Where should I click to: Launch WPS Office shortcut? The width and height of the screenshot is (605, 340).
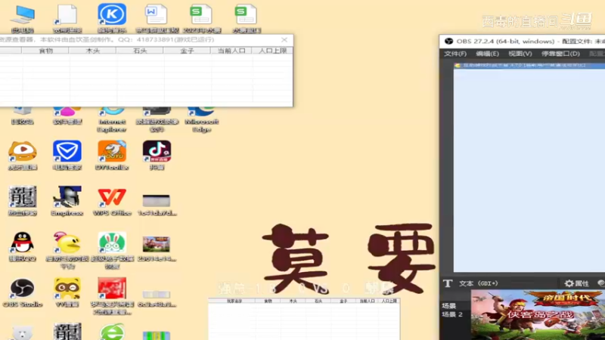coord(112,197)
